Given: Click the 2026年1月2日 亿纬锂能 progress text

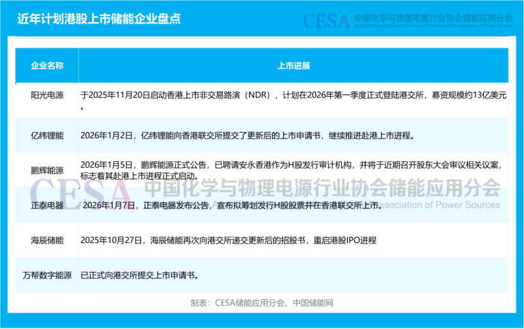Looking at the screenshot, I should 247,135.
